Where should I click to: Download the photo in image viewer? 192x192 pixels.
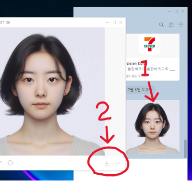107,163
